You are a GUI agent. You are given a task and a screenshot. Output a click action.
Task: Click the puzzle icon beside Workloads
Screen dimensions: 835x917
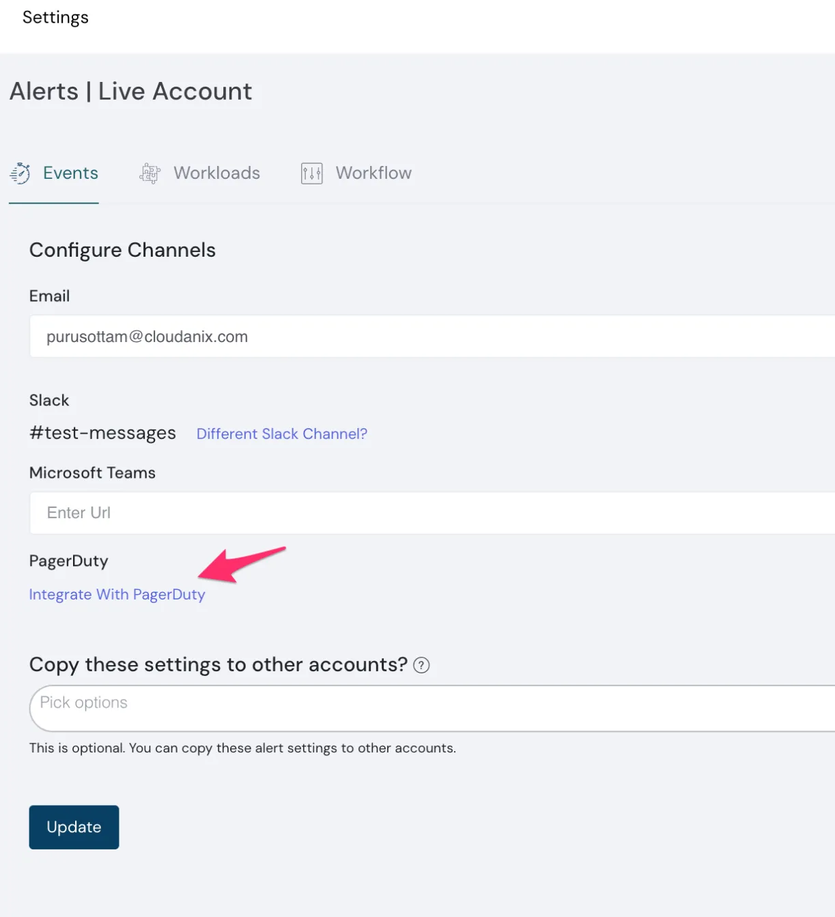(150, 173)
